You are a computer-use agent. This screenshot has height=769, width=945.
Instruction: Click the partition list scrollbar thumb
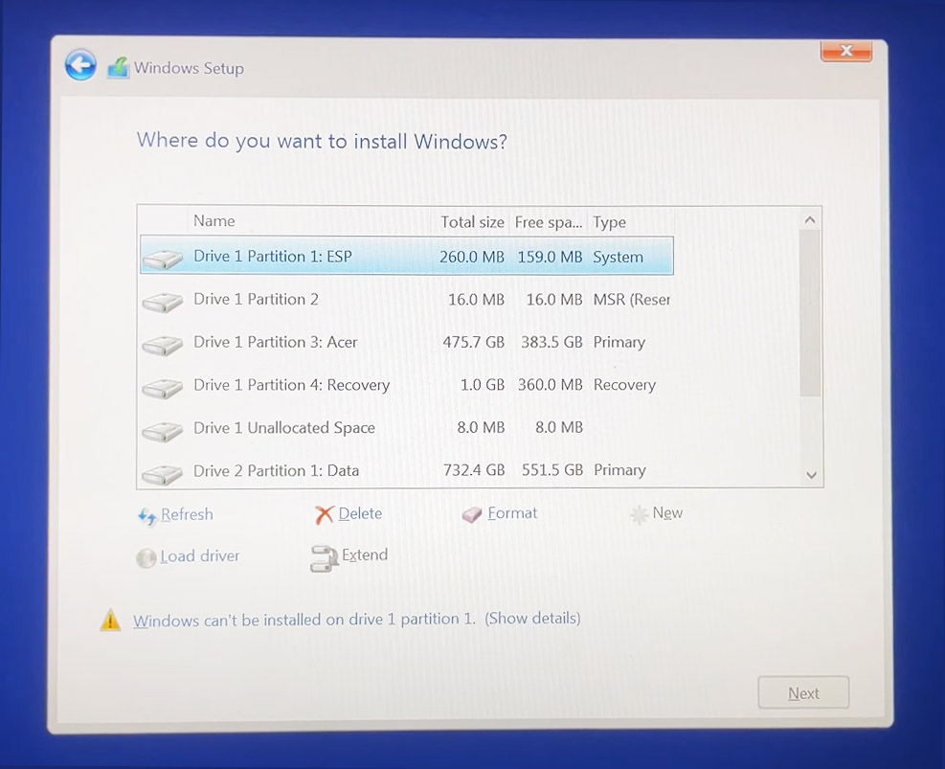(810, 313)
